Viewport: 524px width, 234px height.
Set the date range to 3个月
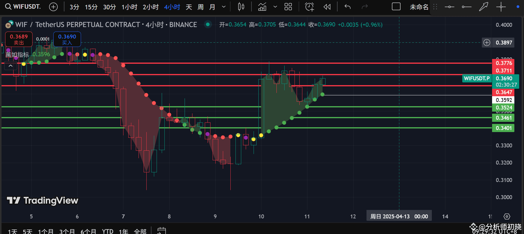click(x=67, y=231)
